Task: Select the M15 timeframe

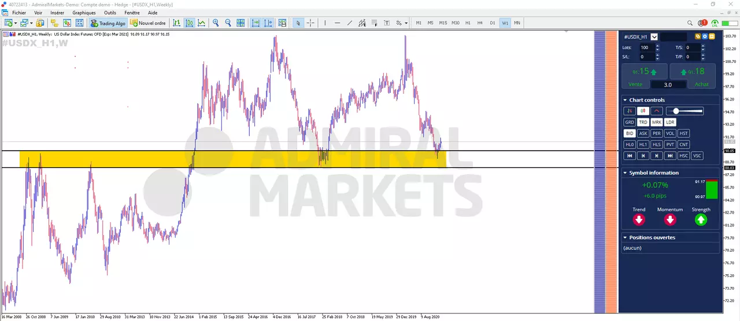Action: pyautogui.click(x=443, y=23)
